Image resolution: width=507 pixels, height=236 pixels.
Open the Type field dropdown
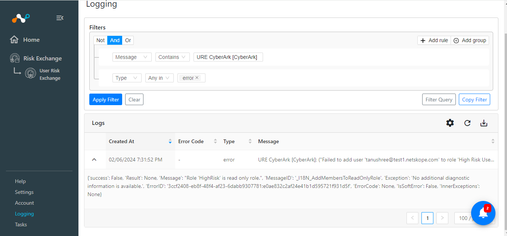(x=127, y=78)
